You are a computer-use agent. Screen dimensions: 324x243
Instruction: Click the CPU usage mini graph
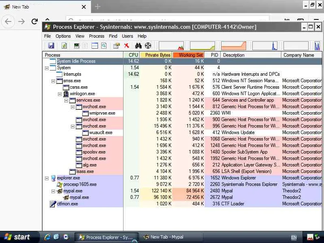pyautogui.click(x=171, y=46)
